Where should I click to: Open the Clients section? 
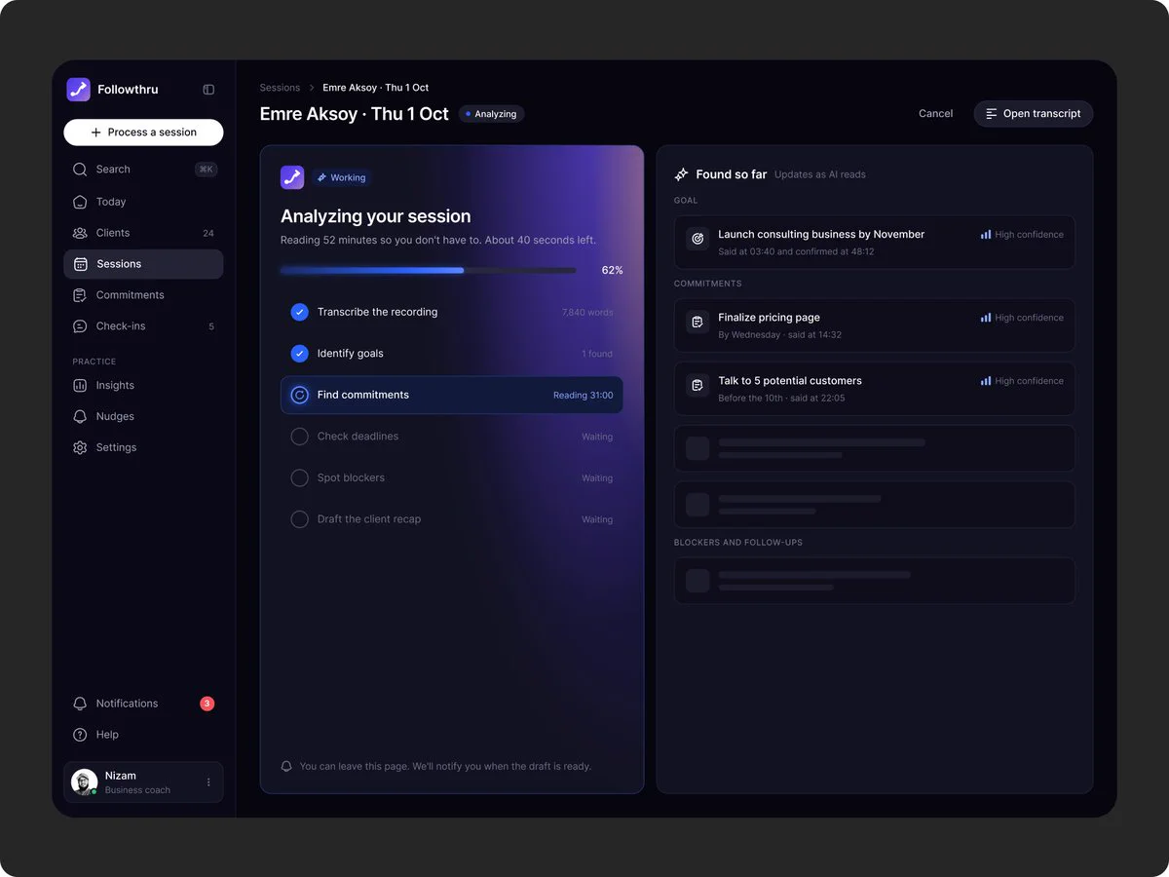(143, 233)
